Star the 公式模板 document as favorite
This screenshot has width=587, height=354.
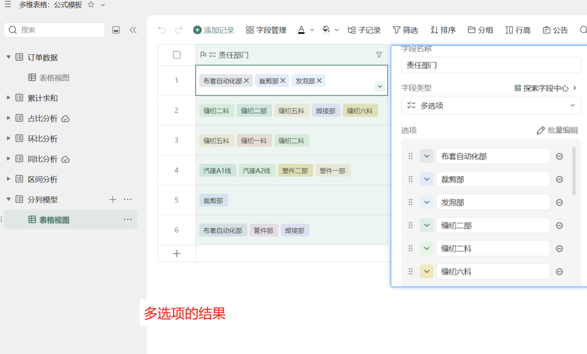tap(91, 5)
